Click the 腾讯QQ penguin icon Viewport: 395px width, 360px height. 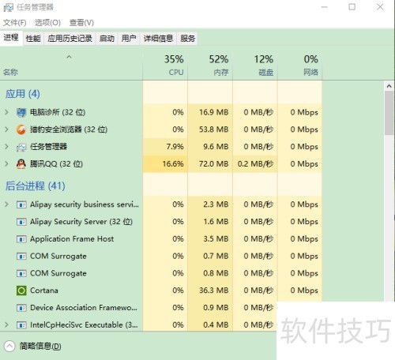pos(21,164)
